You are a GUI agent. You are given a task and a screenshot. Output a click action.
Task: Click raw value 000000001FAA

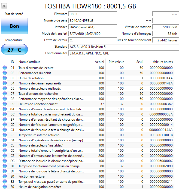161,78
